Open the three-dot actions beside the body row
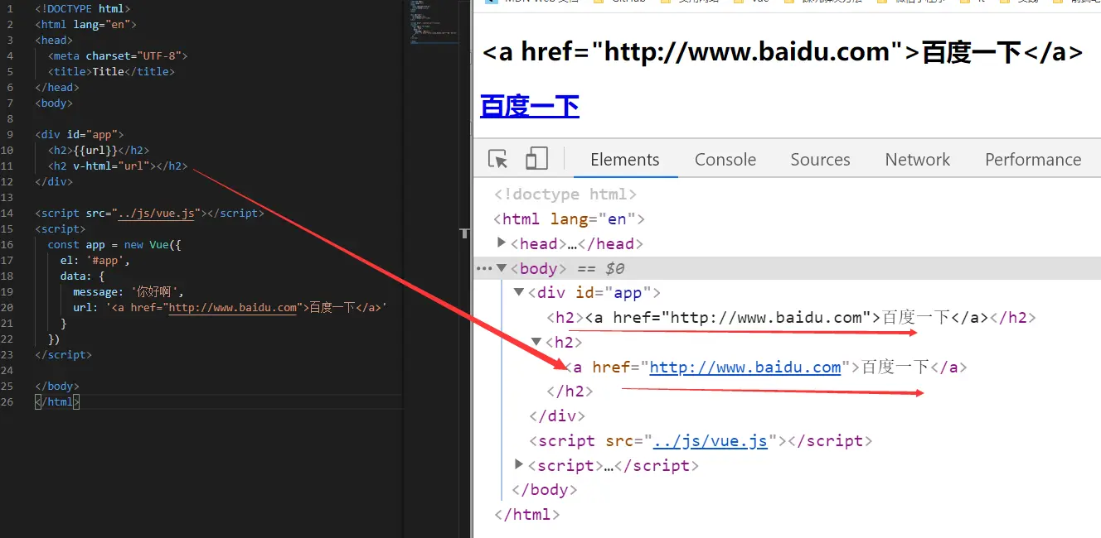 coord(483,269)
